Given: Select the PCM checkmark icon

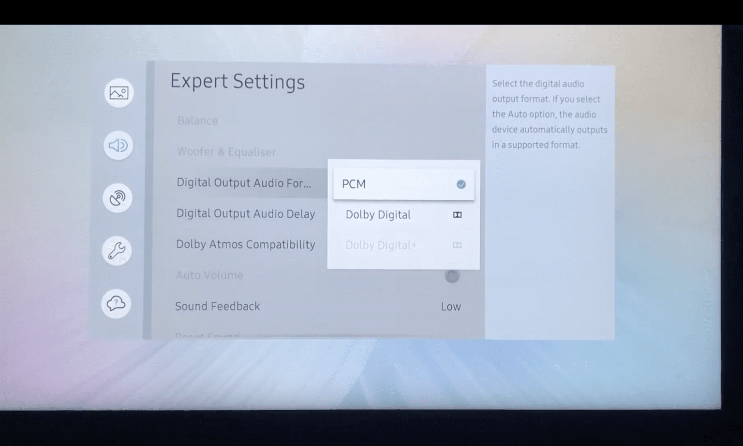Looking at the screenshot, I should pos(461,184).
